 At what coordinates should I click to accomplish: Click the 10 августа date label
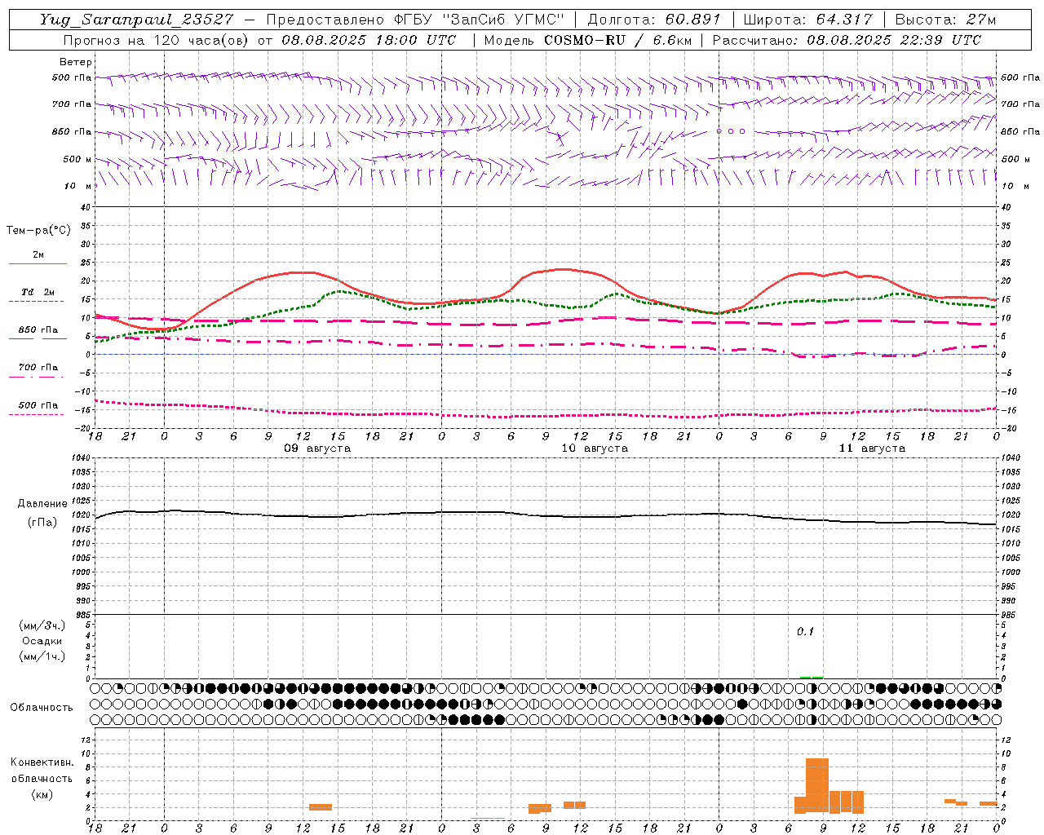pos(595,448)
